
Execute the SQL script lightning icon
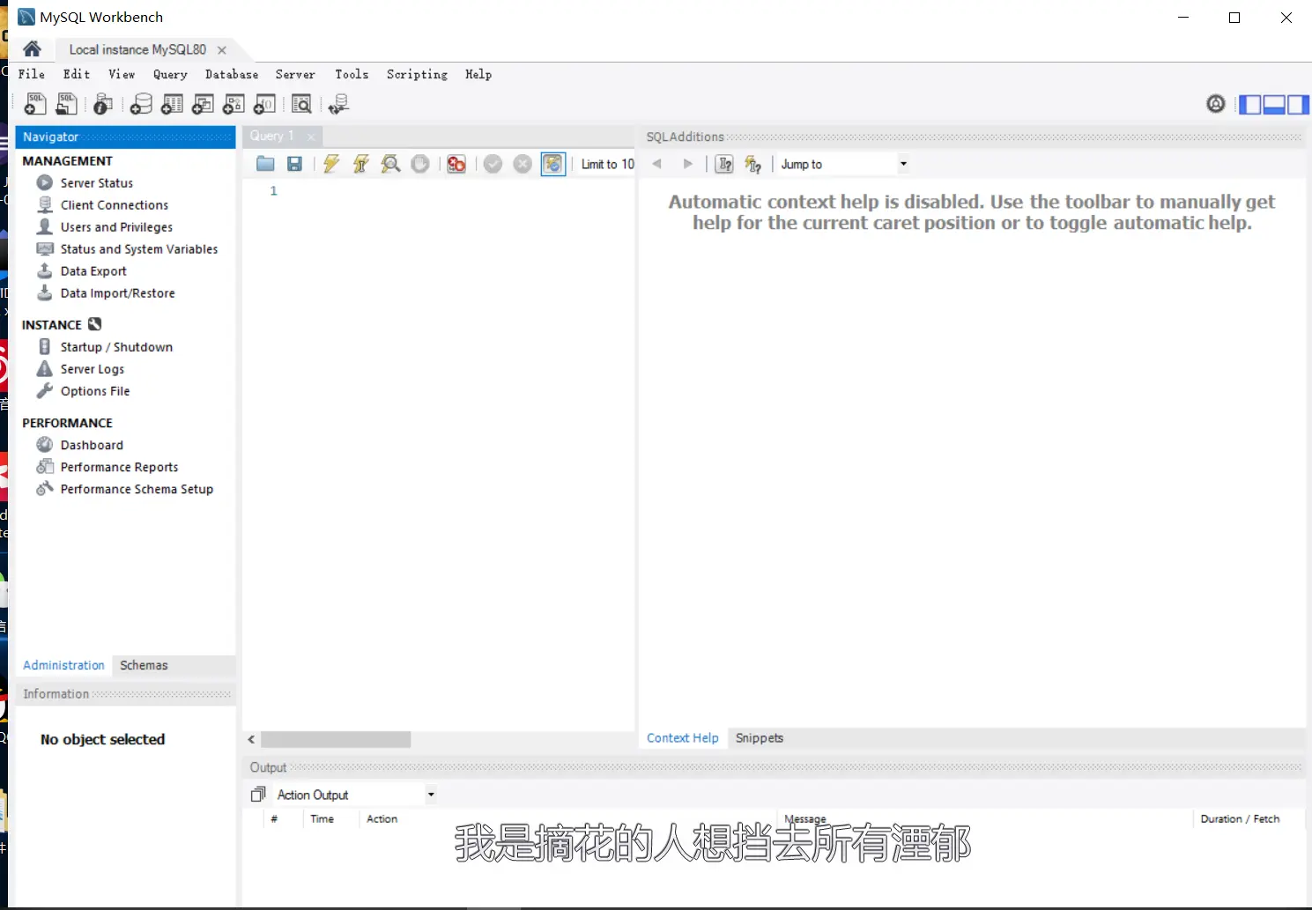(x=331, y=164)
